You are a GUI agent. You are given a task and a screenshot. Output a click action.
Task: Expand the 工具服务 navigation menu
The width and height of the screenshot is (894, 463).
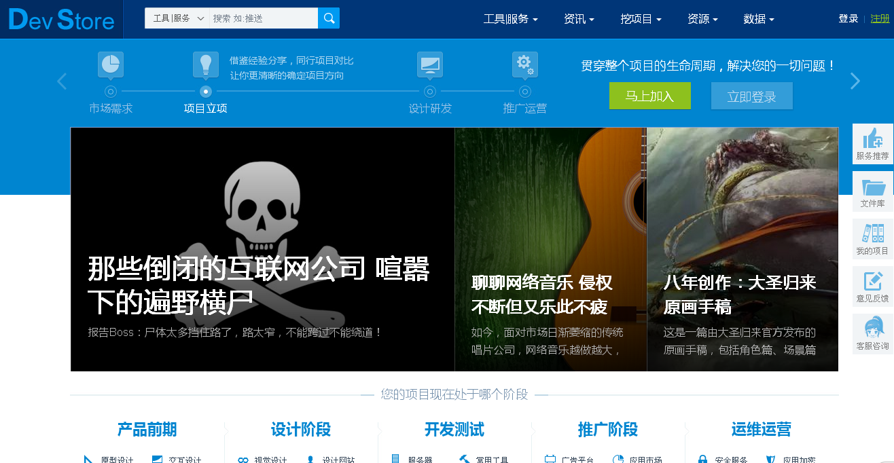(511, 19)
